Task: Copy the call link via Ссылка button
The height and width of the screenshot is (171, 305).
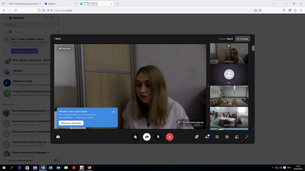Action: [242, 39]
